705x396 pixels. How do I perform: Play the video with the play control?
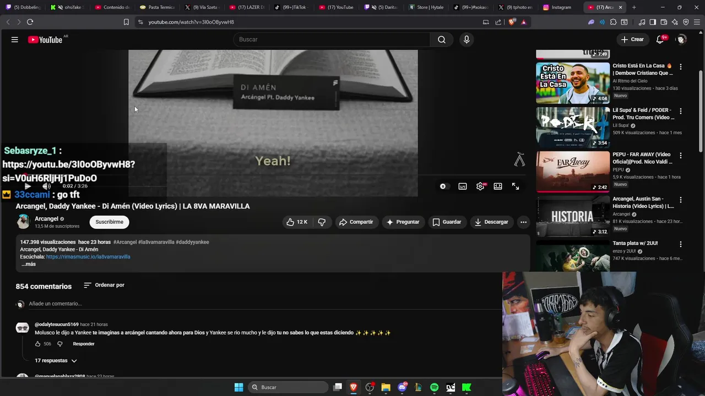click(x=28, y=186)
